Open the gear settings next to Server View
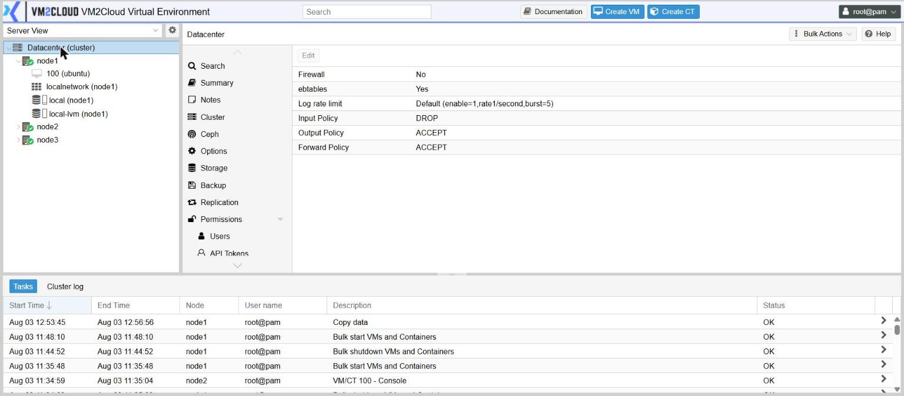This screenshot has height=396, width=904. 172,30
